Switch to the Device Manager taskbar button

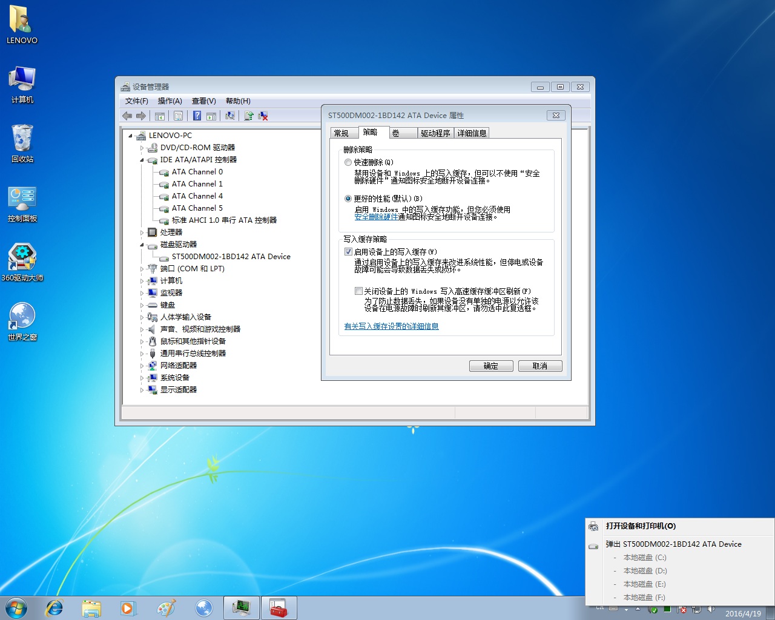(242, 608)
